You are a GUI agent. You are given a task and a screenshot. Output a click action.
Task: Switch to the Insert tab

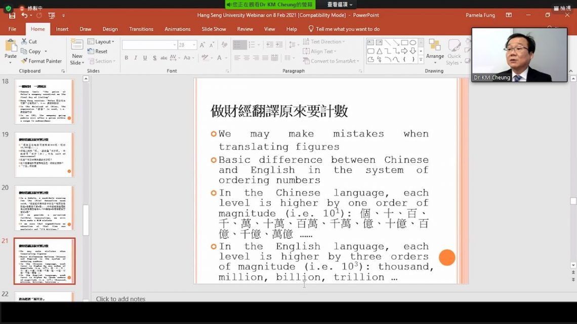62,29
